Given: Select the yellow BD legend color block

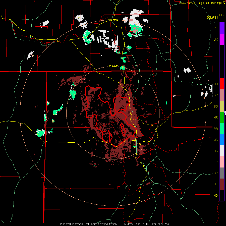Looking at the screenshot, I should [222, 106].
